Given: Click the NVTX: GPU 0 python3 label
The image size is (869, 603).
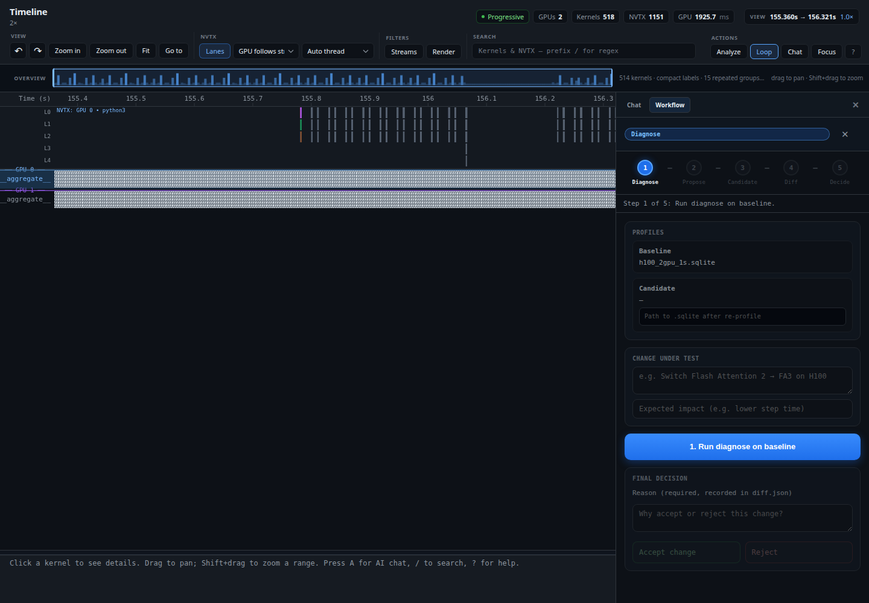Looking at the screenshot, I should (91, 110).
